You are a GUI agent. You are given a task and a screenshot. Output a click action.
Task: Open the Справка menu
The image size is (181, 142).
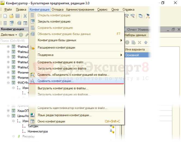128,10
